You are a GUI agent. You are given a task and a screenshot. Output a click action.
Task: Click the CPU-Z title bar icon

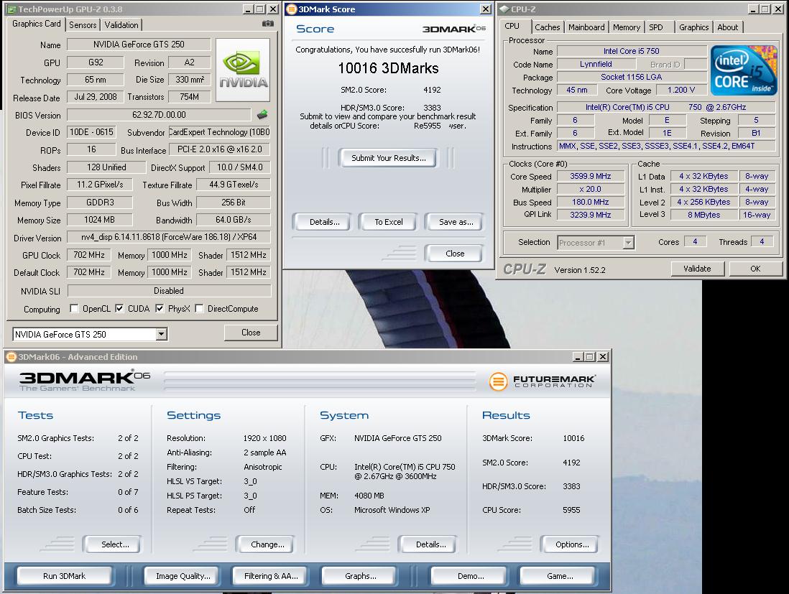(504, 9)
